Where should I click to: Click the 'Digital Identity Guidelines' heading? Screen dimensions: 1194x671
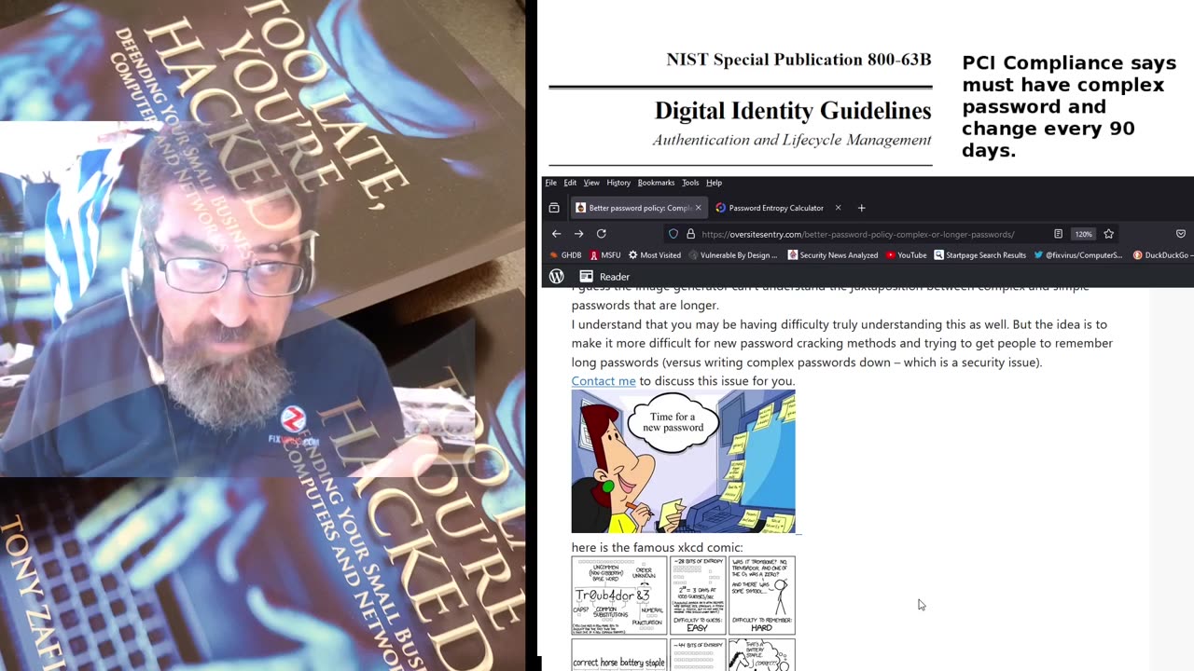[793, 111]
